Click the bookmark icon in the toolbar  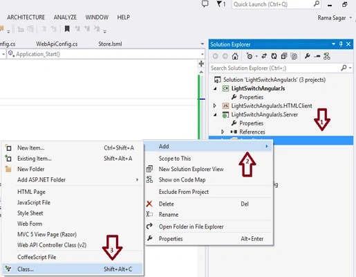pos(67,29)
